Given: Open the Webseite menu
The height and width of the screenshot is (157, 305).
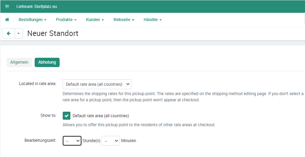Looking at the screenshot, I should [124, 20].
